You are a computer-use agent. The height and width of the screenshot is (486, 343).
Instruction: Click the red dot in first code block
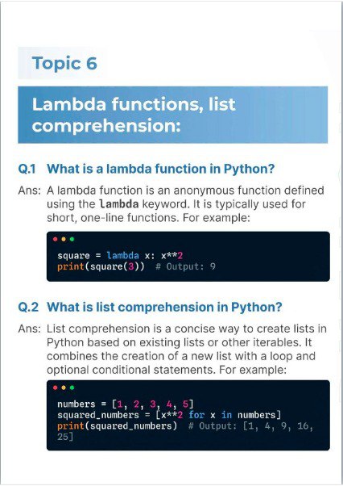pyautogui.click(x=56, y=239)
